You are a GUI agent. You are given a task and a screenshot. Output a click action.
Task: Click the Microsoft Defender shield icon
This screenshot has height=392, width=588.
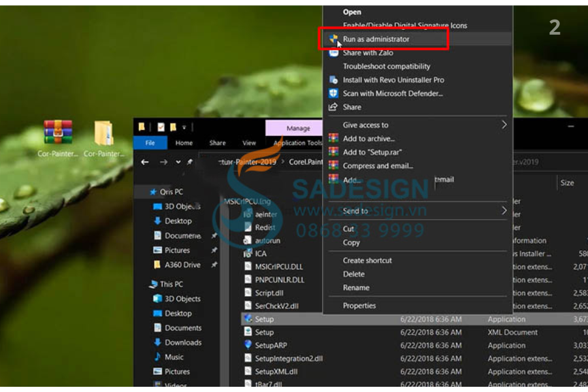point(334,93)
